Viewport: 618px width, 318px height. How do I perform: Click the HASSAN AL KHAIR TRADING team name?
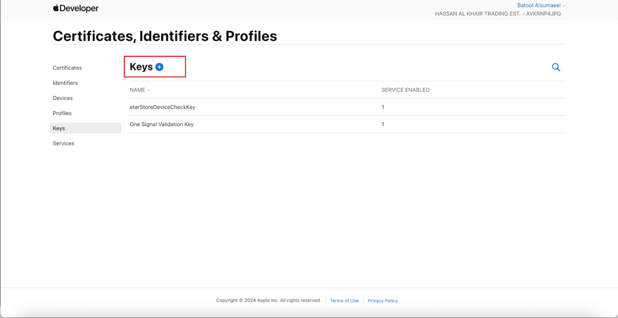(x=497, y=14)
